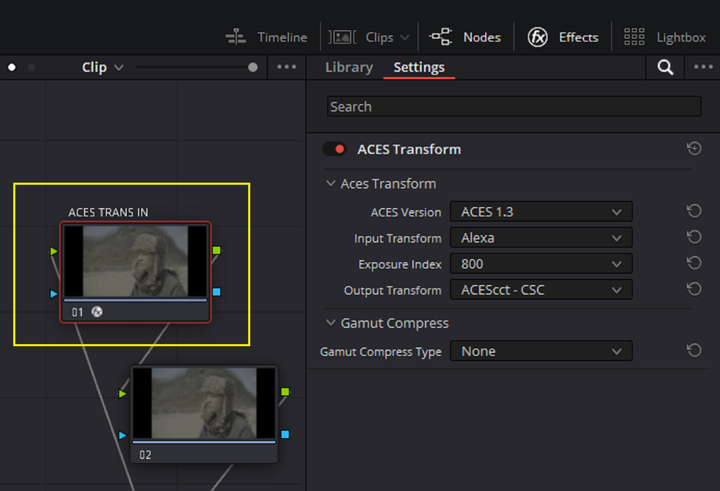Reset the Input Transform parameter
Viewport: 720px width, 491px height.
[694, 238]
